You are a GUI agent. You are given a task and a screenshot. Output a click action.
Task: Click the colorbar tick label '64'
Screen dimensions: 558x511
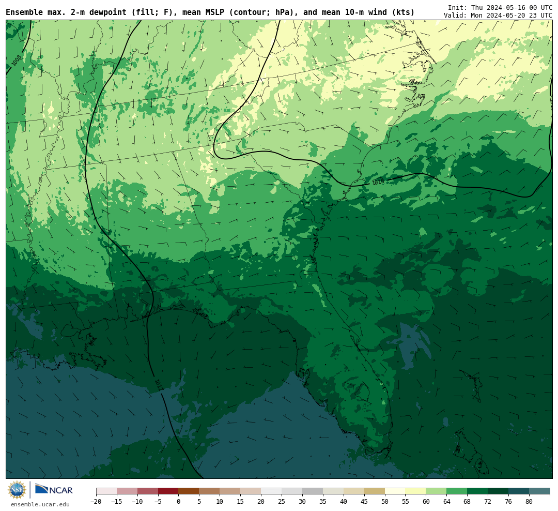coord(447,502)
